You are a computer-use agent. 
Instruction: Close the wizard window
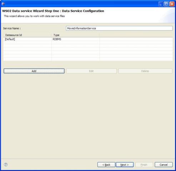coord(172,4)
